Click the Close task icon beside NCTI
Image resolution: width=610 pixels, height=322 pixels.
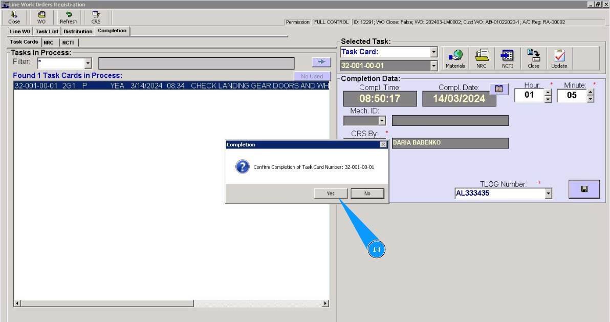(533, 59)
